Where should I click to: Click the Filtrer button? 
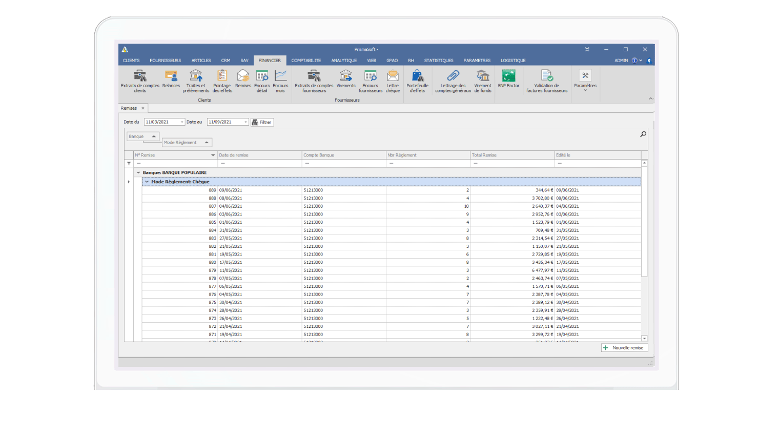[262, 122]
